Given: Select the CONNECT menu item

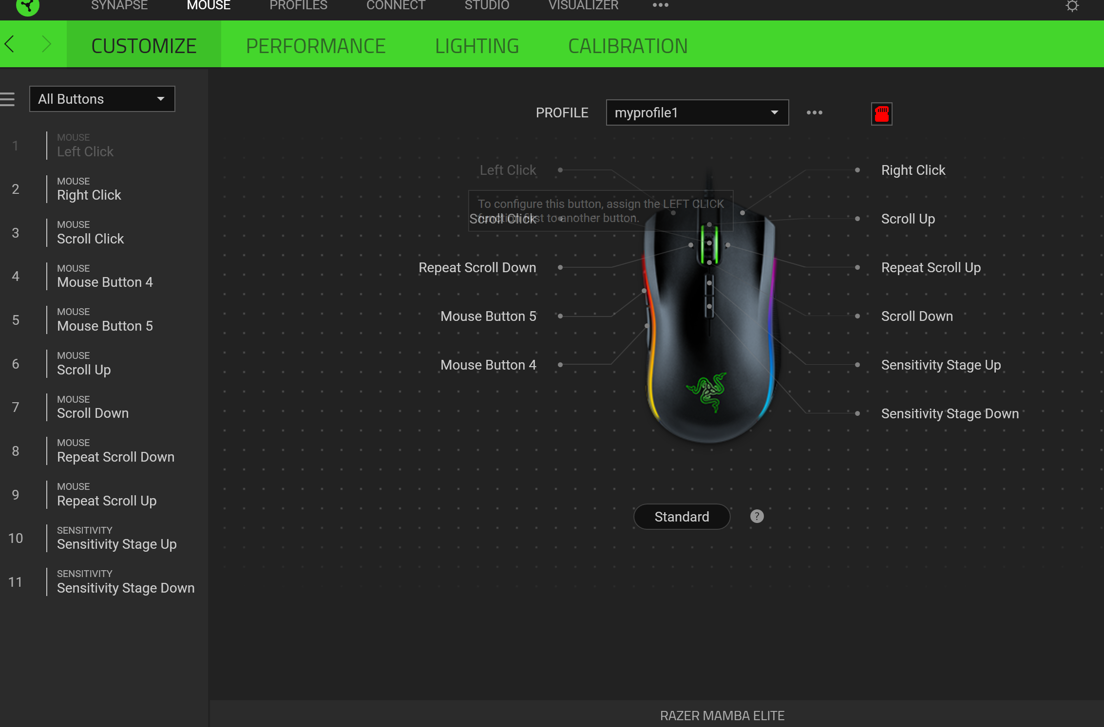Looking at the screenshot, I should pyautogui.click(x=396, y=5).
